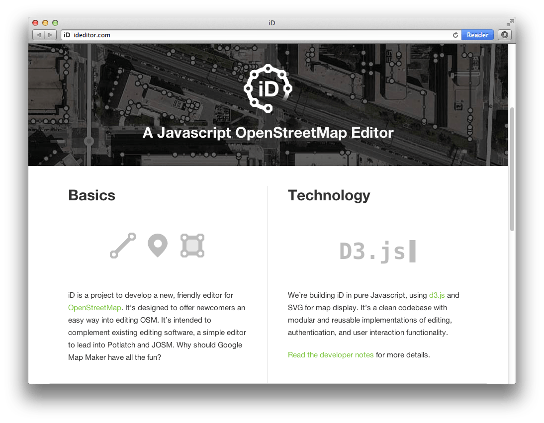Click the text 'Map Maker have all the fun?'
Viewport: 544px width, 423px height.
pos(114,357)
